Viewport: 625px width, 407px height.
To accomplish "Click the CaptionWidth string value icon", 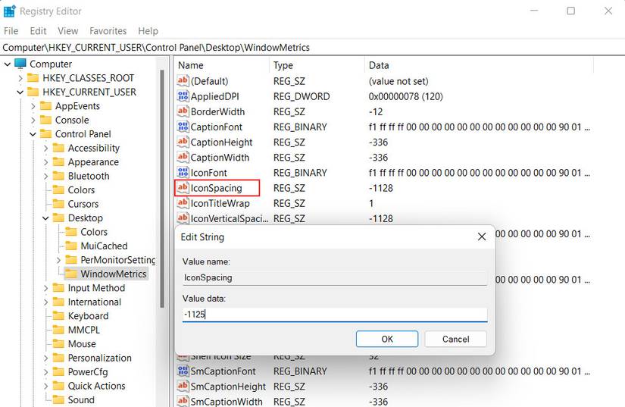I will click(x=183, y=157).
